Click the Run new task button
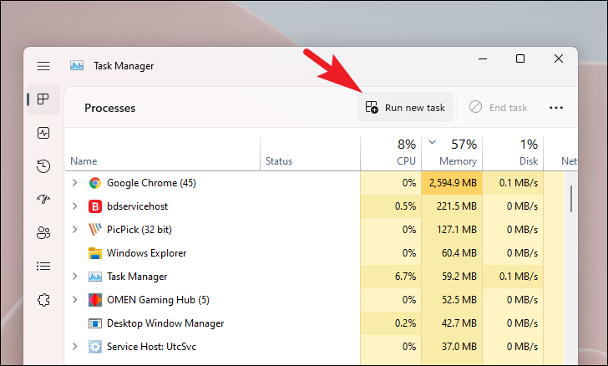Image resolution: width=608 pixels, height=366 pixels. [x=405, y=108]
